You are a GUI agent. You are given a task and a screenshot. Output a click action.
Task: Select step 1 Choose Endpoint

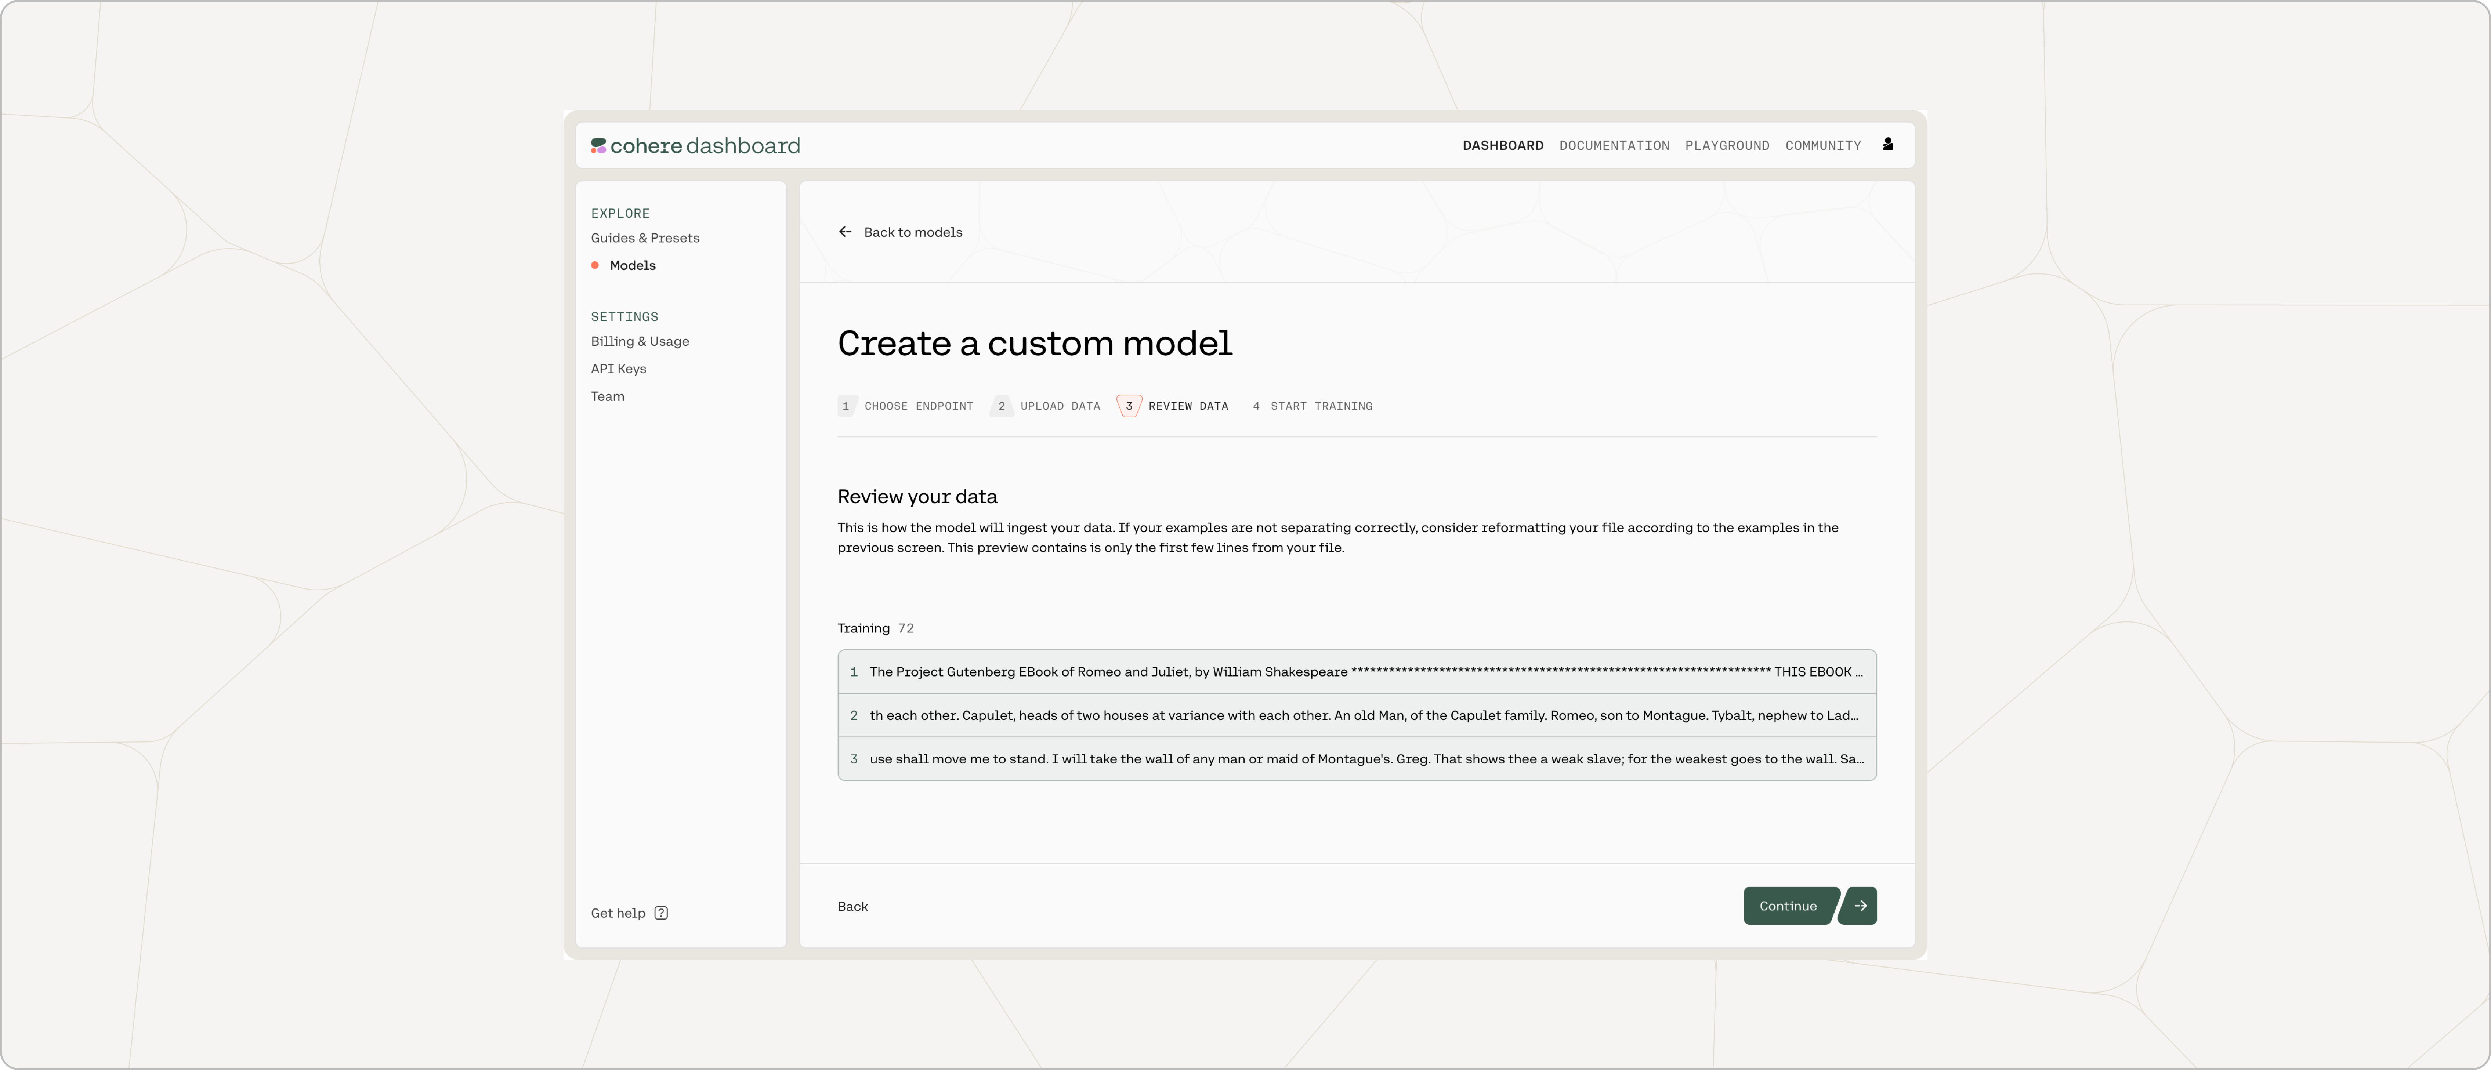[906, 406]
